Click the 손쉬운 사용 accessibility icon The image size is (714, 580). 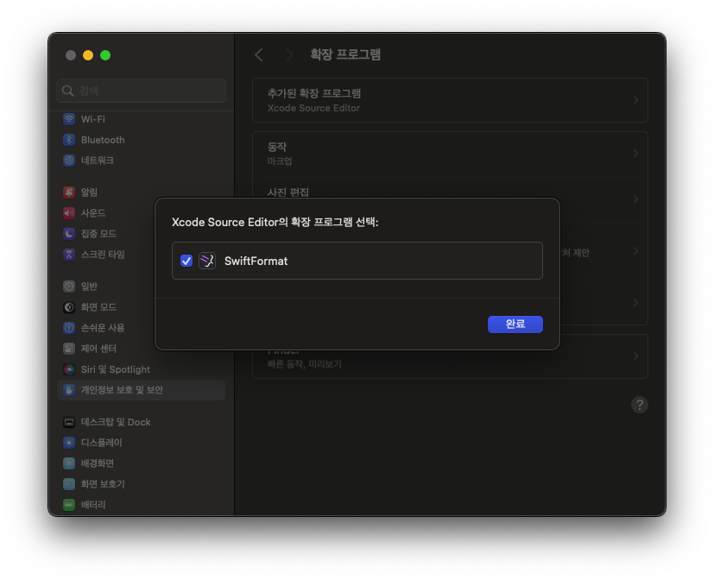(69, 328)
